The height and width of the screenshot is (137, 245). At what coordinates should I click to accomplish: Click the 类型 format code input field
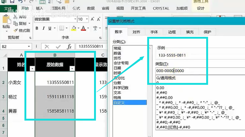(x=200, y=71)
